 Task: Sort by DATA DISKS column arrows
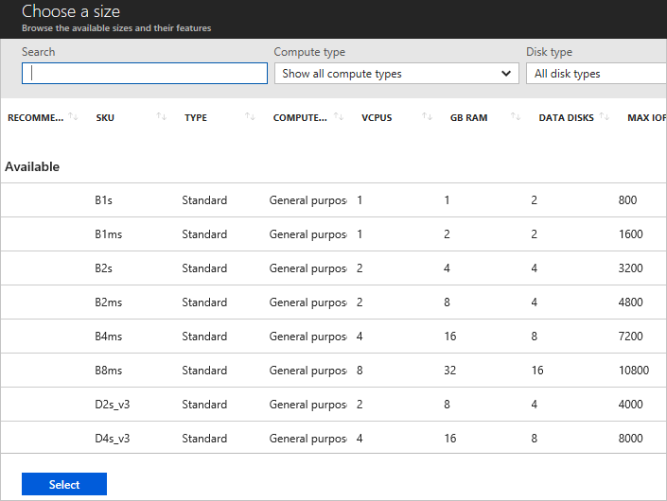pyautogui.click(x=605, y=117)
